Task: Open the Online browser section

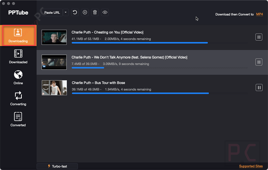Action: tap(18, 77)
